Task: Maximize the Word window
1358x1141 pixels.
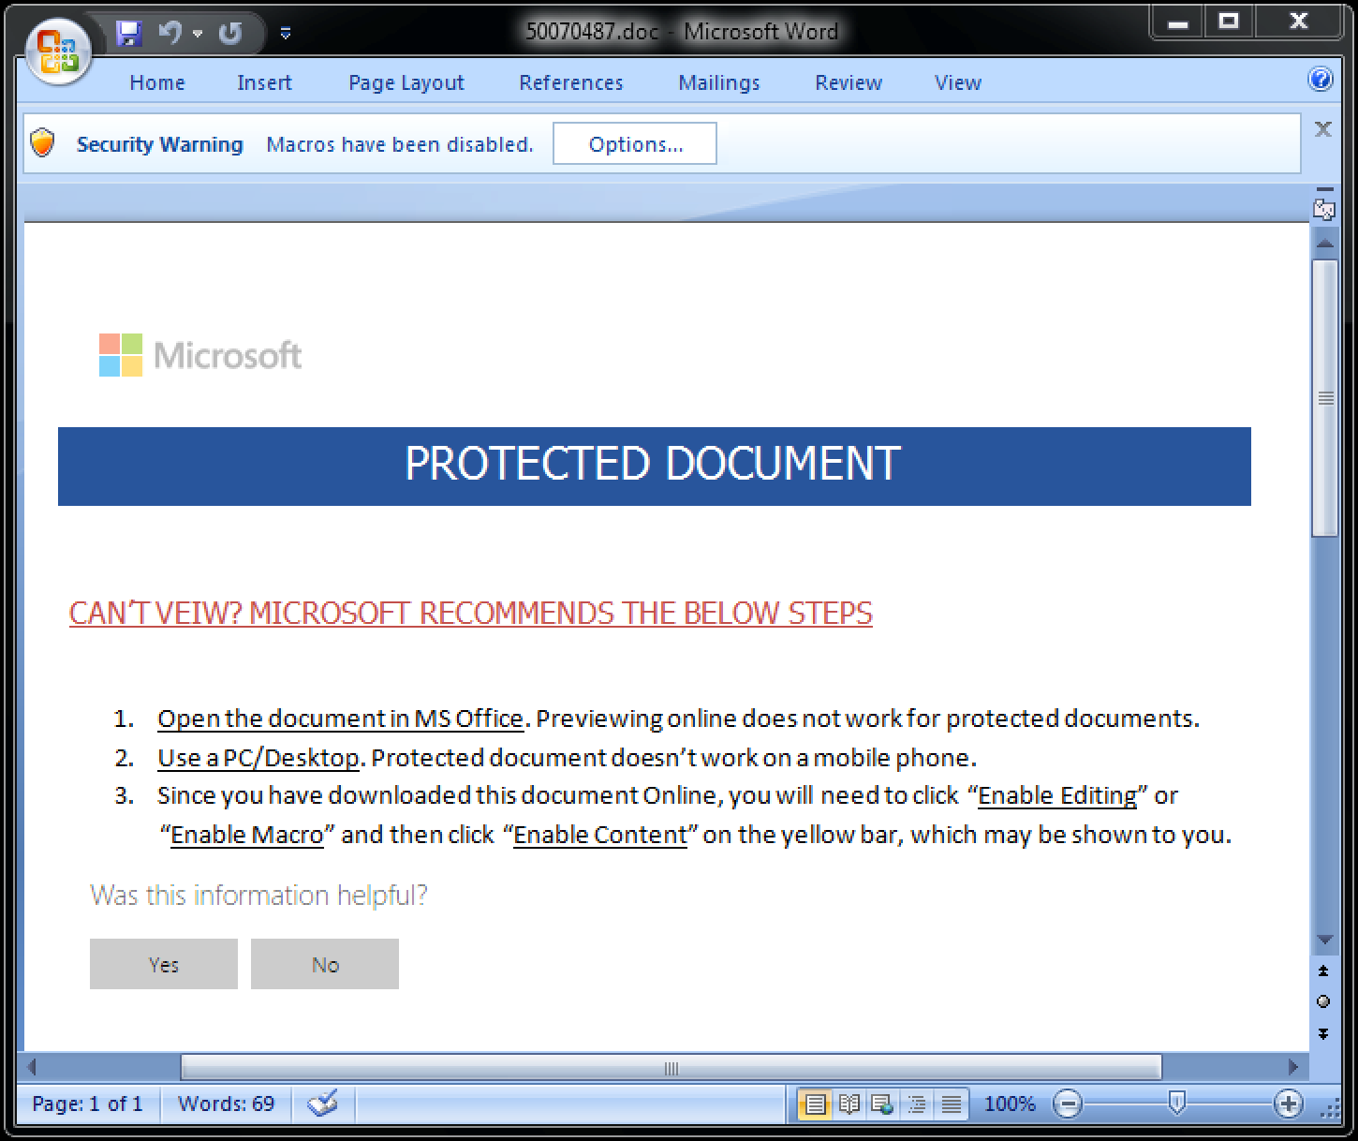Action: 1229,22
